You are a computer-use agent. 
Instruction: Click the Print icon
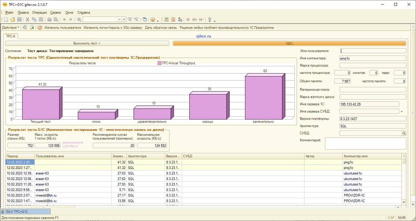click(x=49, y=20)
